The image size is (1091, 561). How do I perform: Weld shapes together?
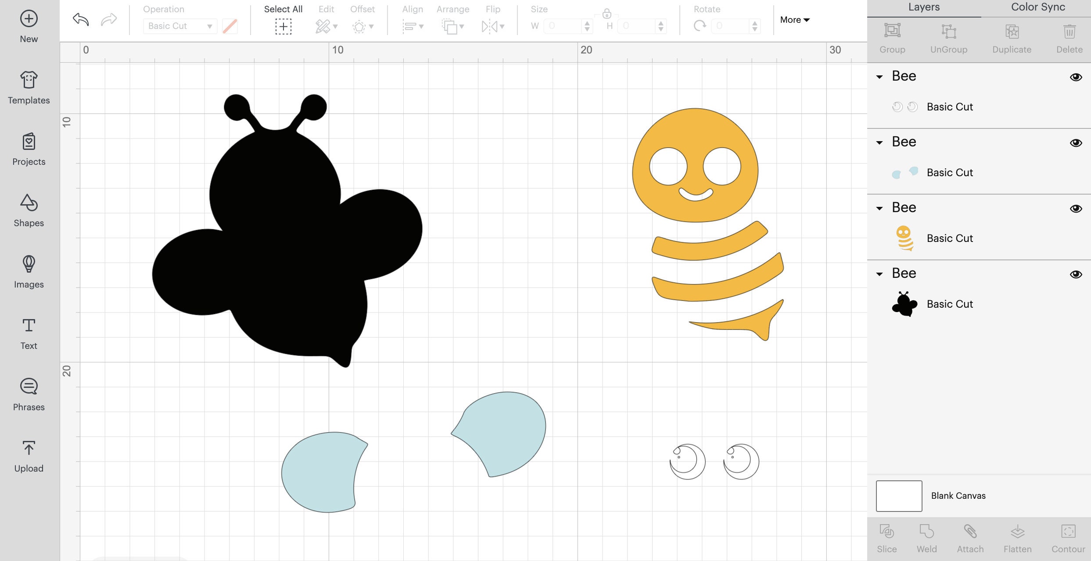point(927,537)
